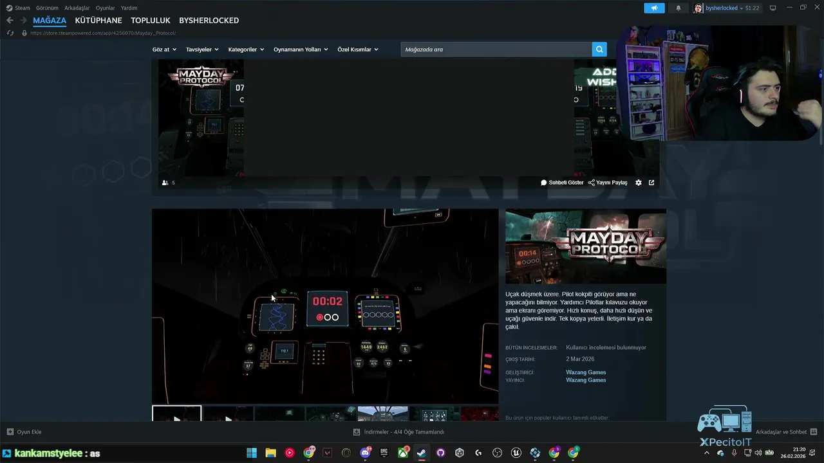Image resolution: width=824 pixels, height=463 pixels.
Task: Go back with the left arrow
Action: tap(10, 21)
